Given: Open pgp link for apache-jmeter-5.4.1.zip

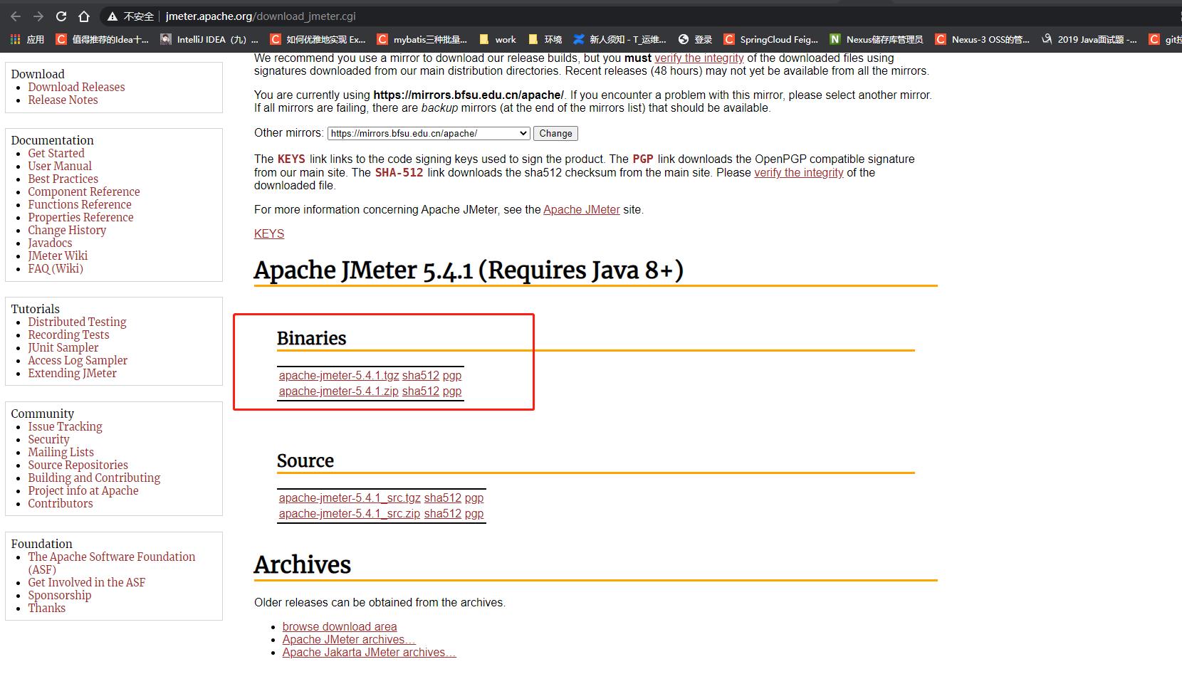Looking at the screenshot, I should (x=452, y=391).
